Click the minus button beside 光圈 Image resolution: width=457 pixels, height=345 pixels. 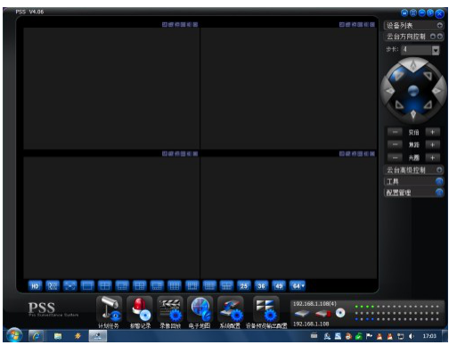(x=395, y=158)
